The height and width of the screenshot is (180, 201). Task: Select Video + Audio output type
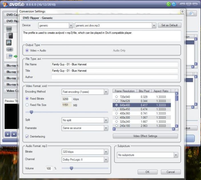[27, 50]
